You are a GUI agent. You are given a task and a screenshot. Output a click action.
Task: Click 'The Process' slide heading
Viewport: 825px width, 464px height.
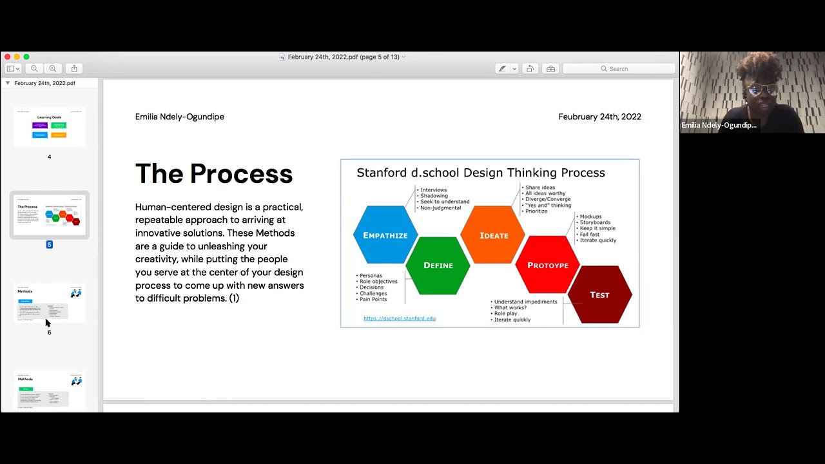coord(214,174)
